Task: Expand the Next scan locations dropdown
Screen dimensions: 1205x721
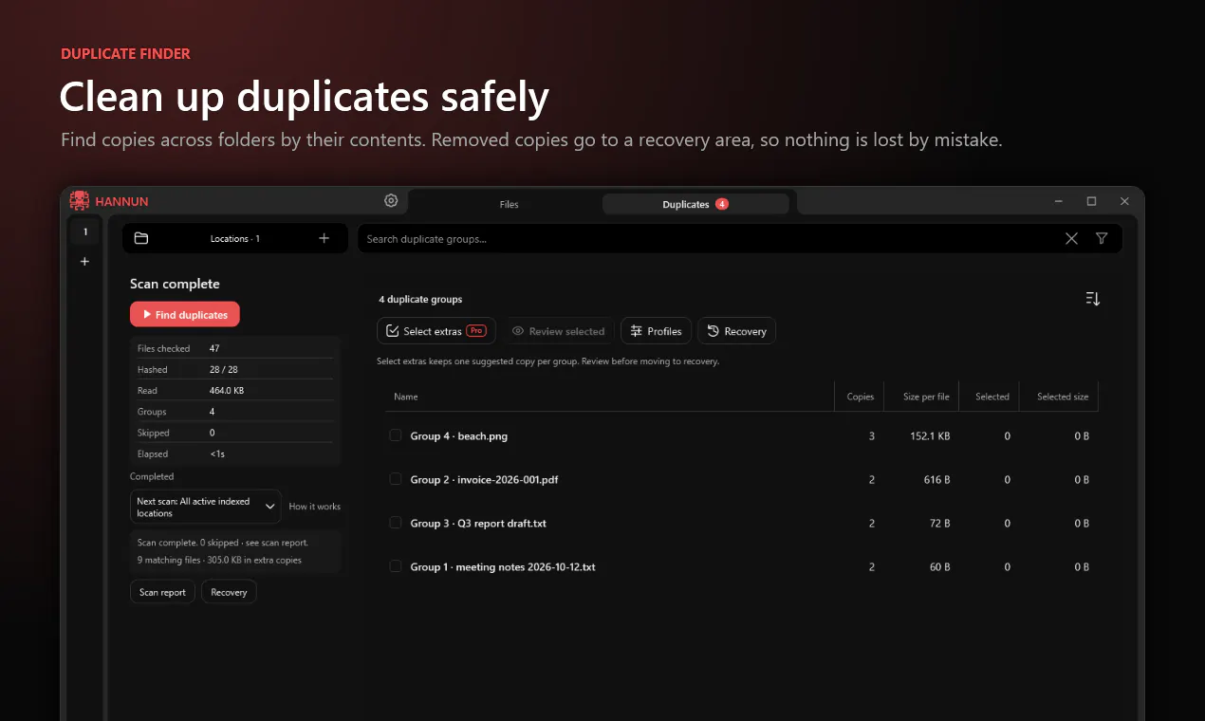Action: tap(206, 507)
